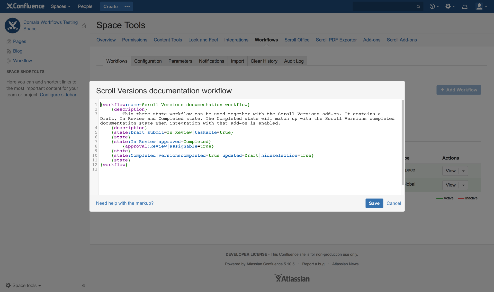
Task: Click the Create button
Action: [111, 6]
